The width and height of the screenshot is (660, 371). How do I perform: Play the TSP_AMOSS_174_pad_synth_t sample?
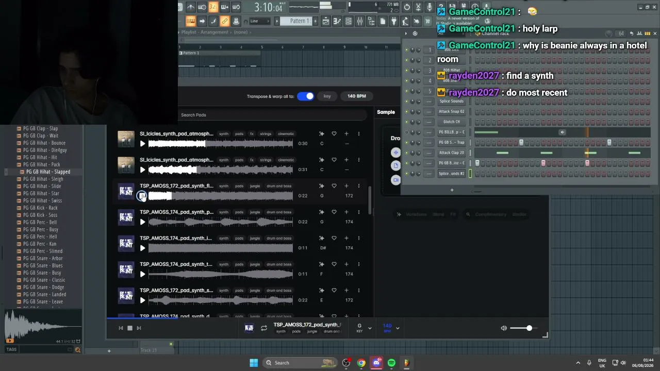tap(143, 274)
